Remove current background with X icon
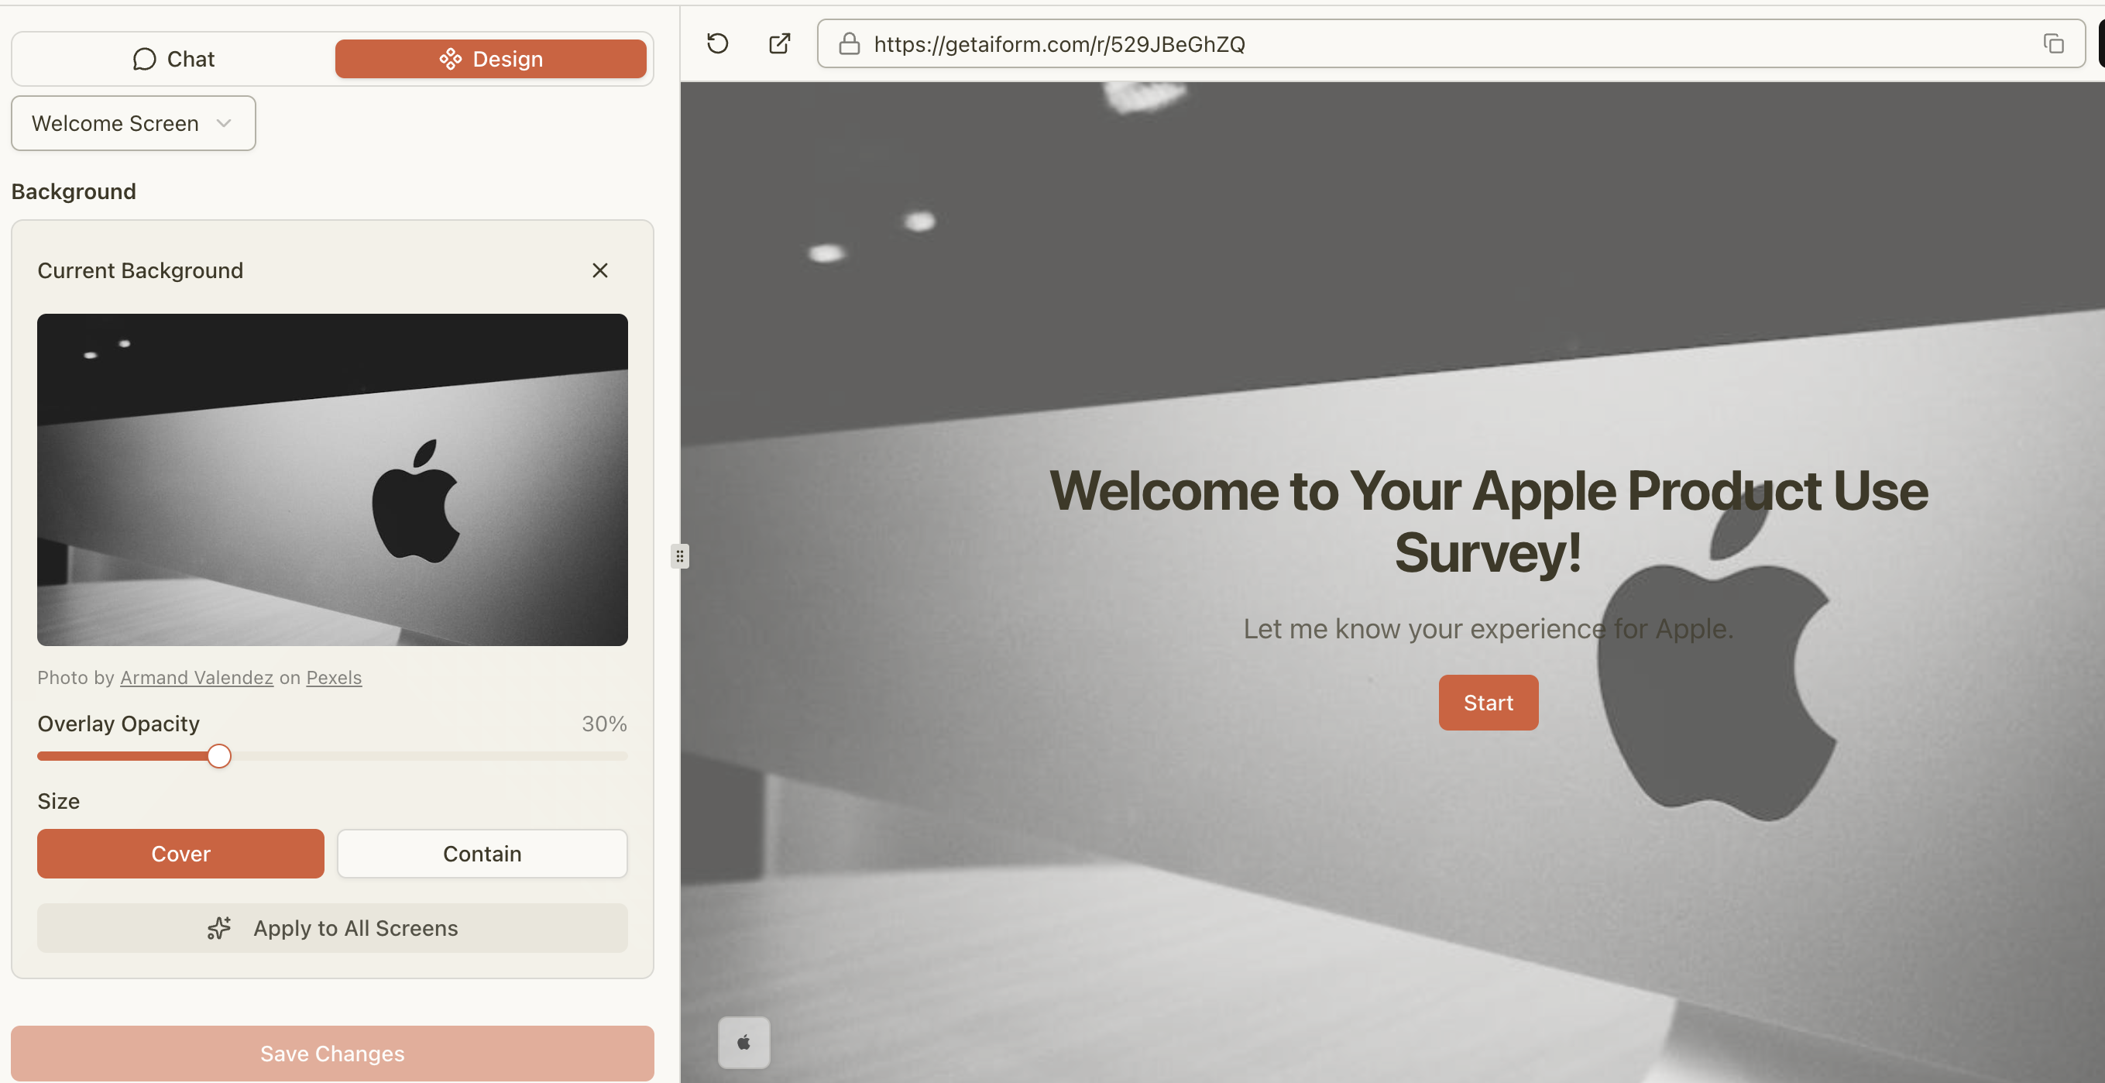The width and height of the screenshot is (2105, 1083). point(599,270)
